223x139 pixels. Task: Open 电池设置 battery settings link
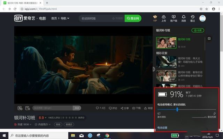(x=162, y=128)
